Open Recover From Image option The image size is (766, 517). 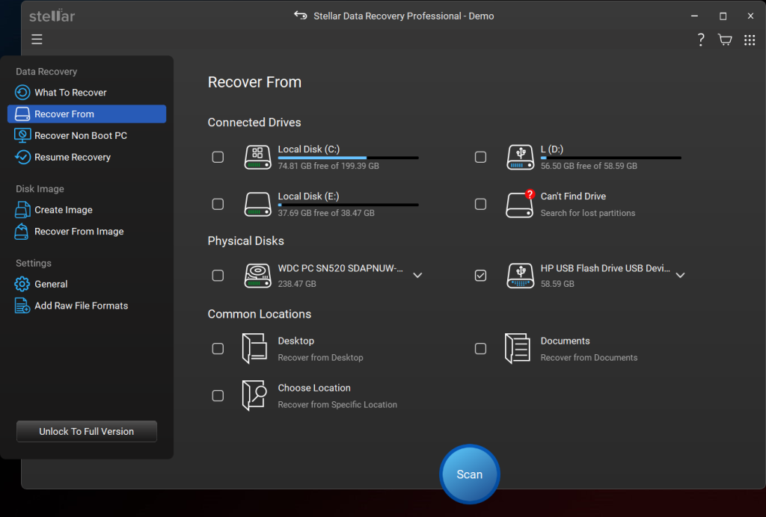pos(87,231)
